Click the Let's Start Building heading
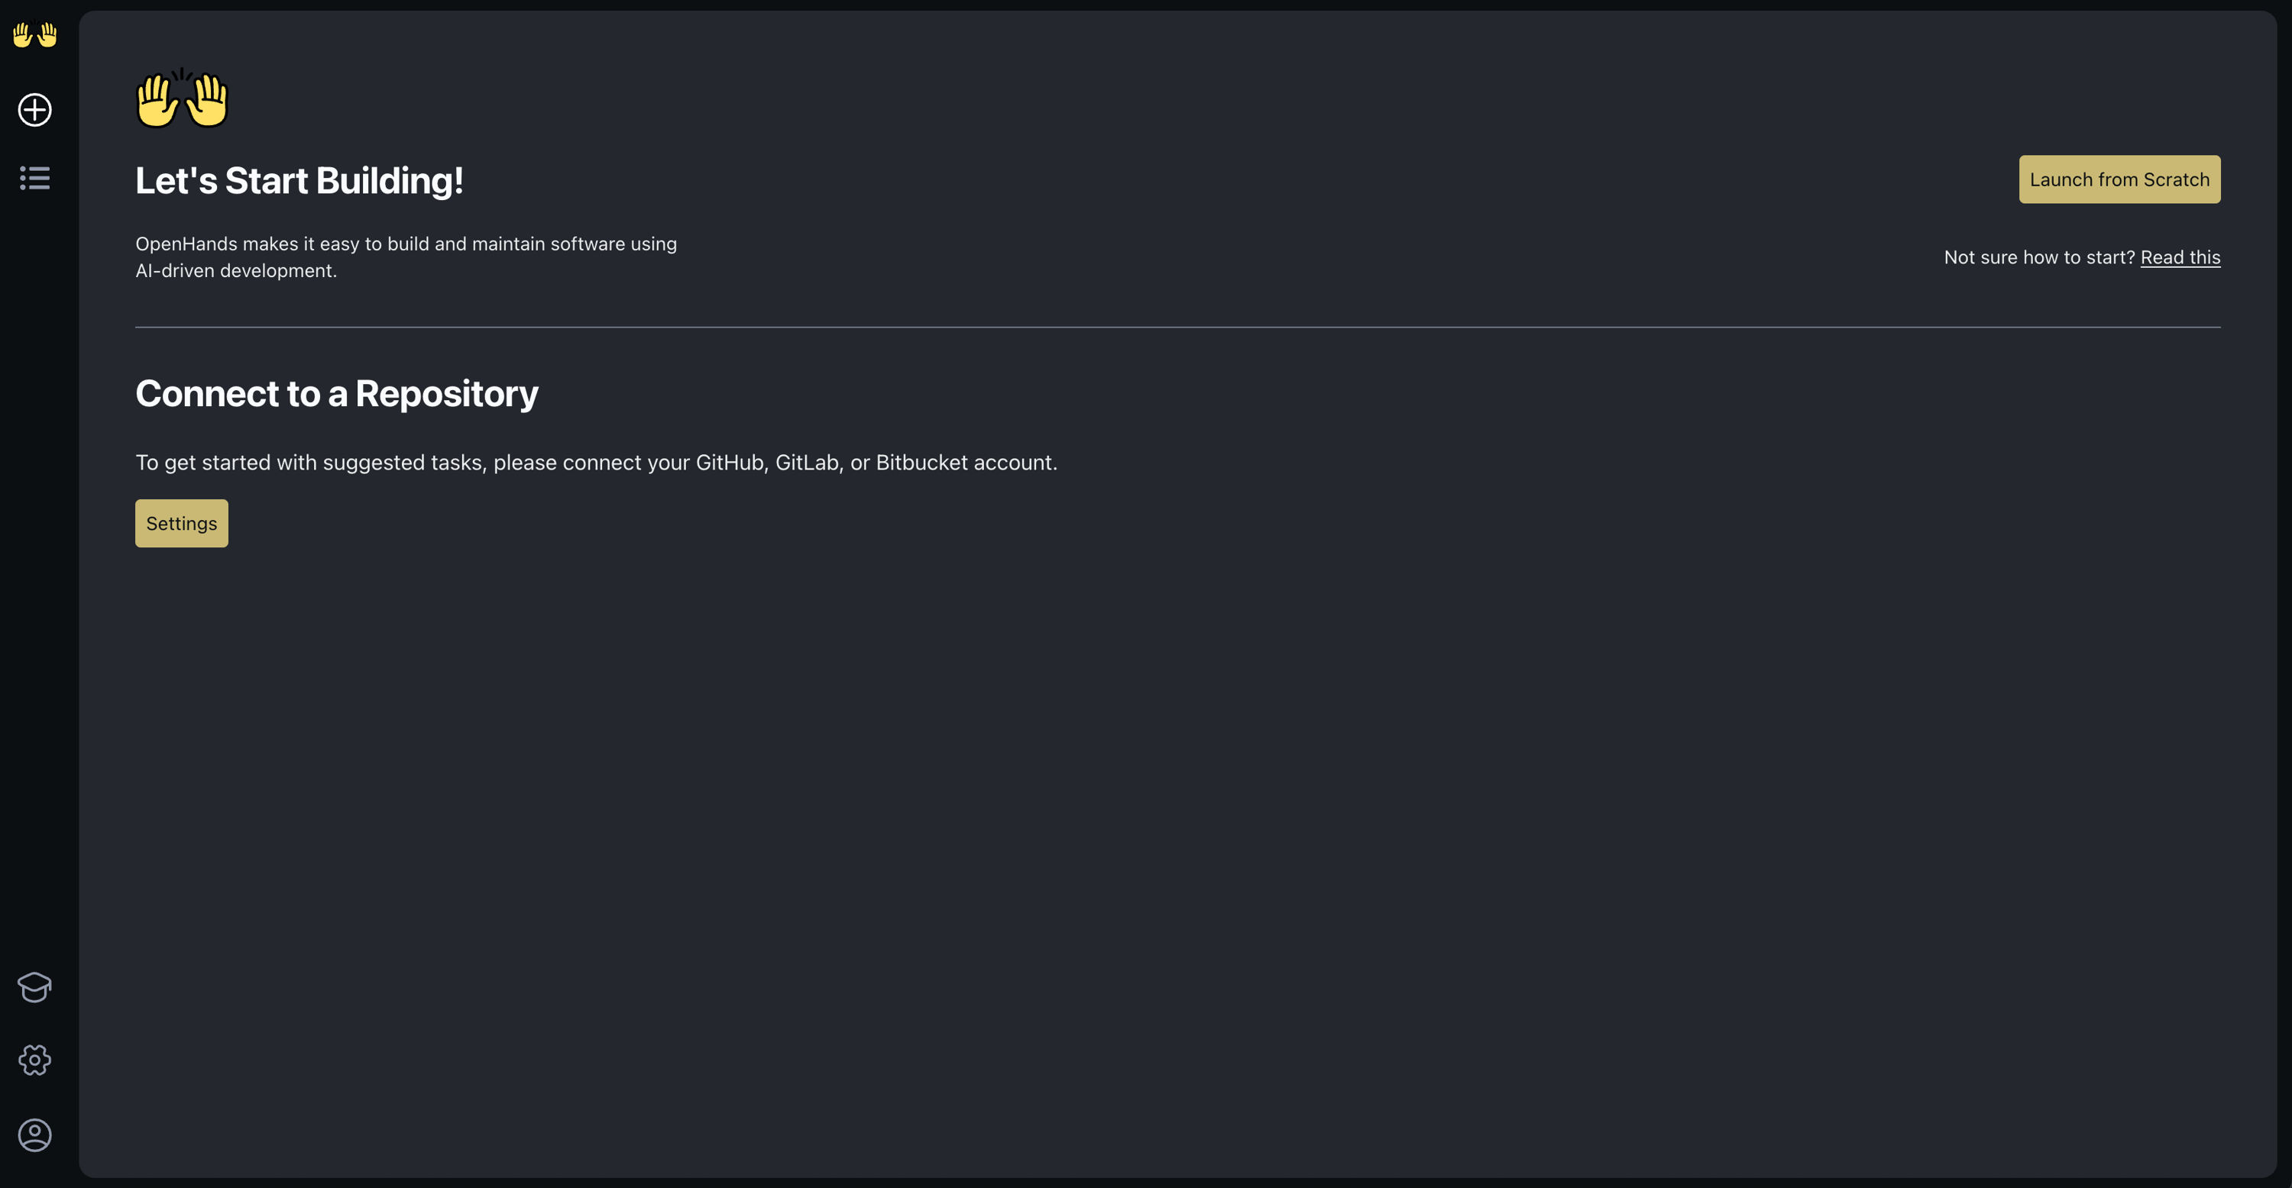 click(x=299, y=179)
